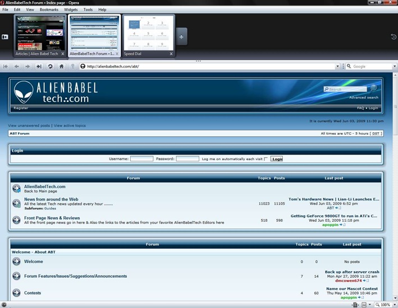Open the status bar view dropdown arrow
The image size is (398, 308).
(x=369, y=305)
